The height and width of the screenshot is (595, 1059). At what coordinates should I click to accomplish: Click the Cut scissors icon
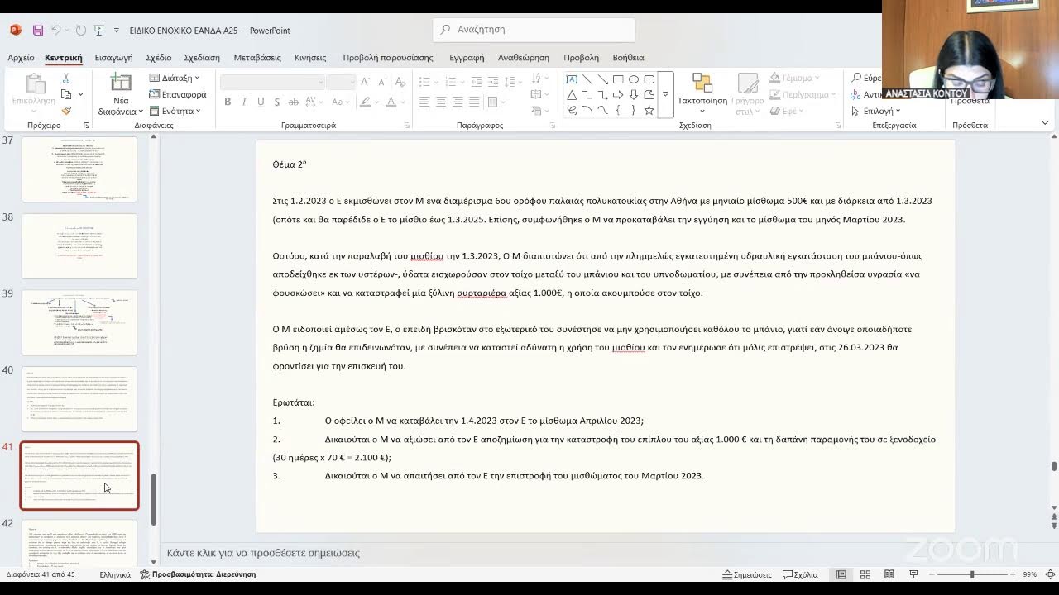click(66, 78)
